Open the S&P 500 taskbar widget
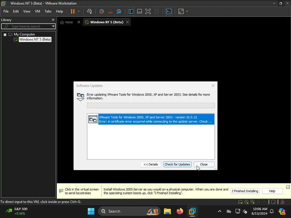291x218 pixels. coord(17,211)
